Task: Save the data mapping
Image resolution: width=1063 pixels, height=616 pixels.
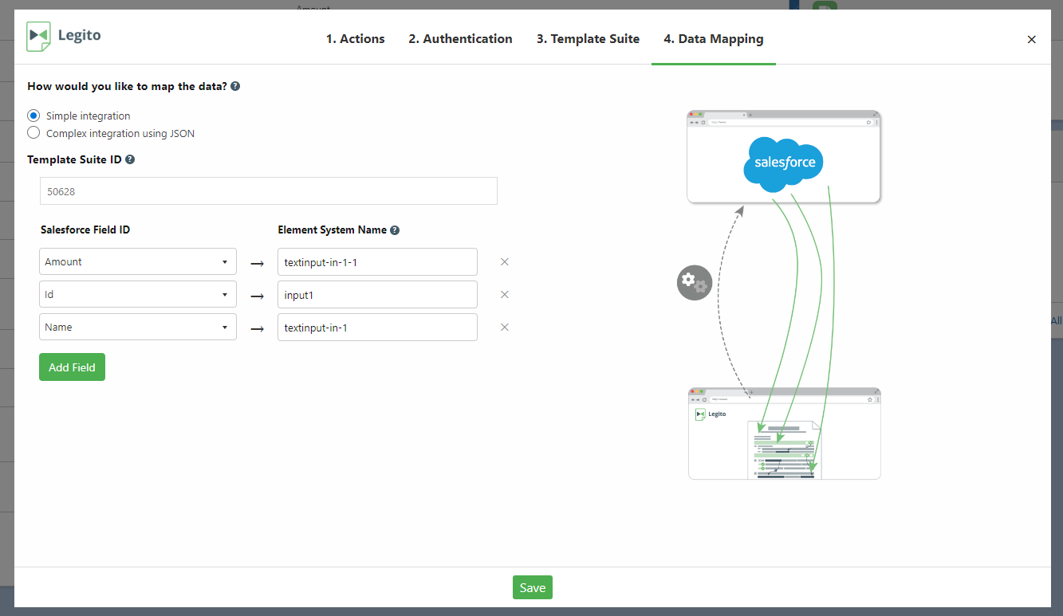Action: point(533,587)
